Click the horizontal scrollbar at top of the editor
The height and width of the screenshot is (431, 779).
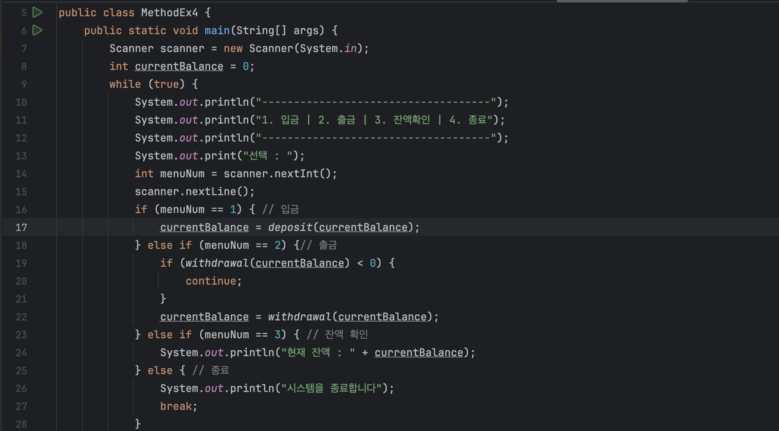pos(622,1)
